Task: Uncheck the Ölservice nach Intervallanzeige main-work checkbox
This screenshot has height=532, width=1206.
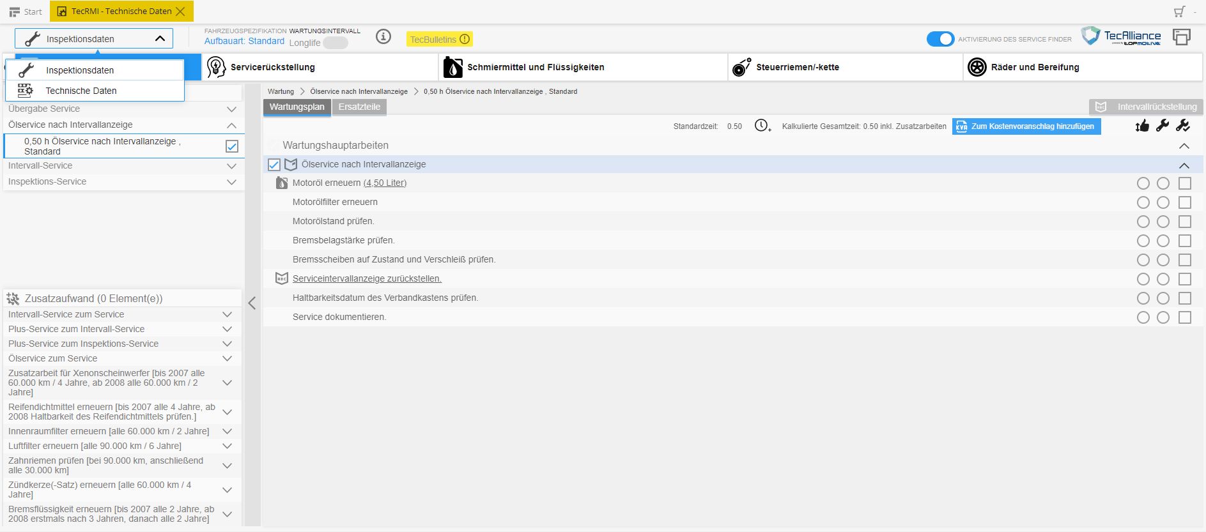Action: click(274, 165)
